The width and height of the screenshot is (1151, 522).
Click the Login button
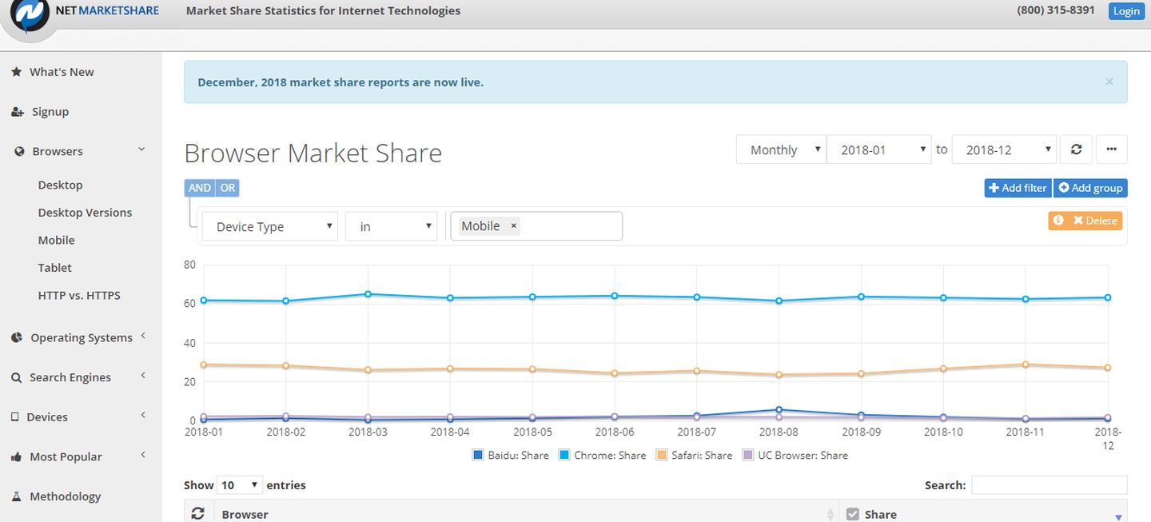(1125, 11)
